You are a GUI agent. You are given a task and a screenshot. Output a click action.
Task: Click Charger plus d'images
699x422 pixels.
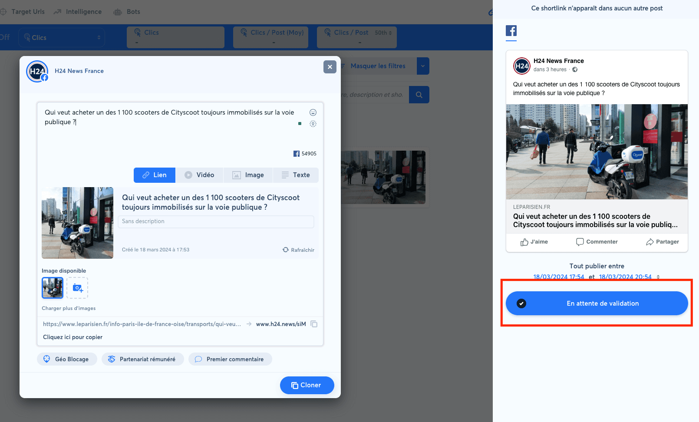click(69, 308)
